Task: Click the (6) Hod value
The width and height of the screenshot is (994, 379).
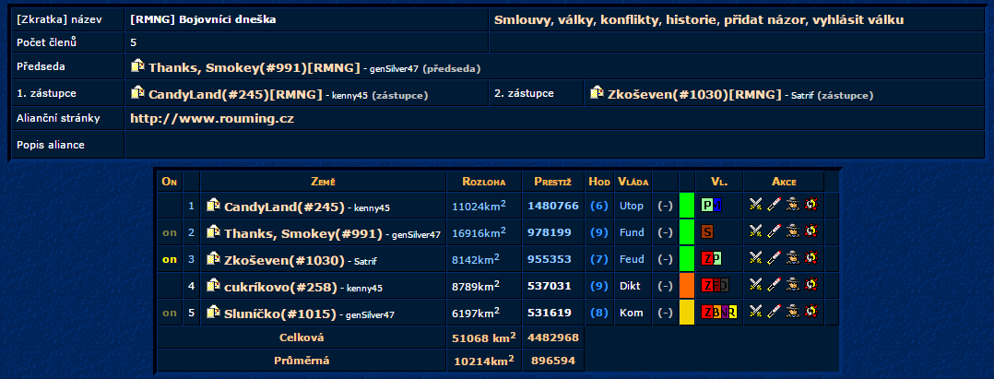Action: click(x=599, y=206)
